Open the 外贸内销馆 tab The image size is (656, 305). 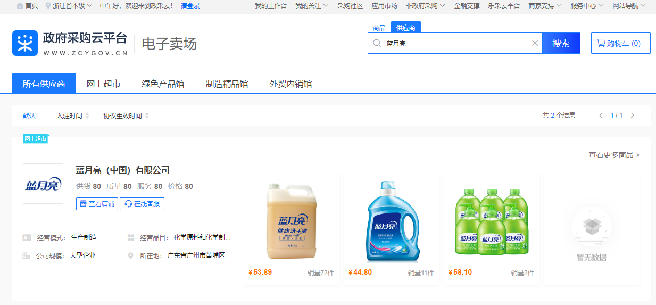290,84
